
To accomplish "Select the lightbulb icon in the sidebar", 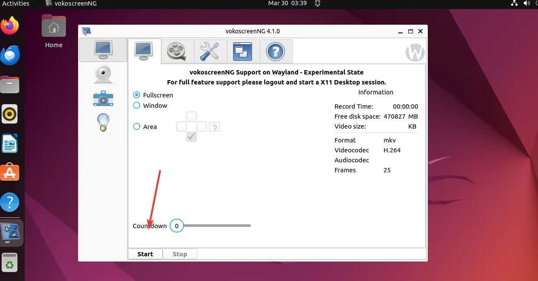I will click(103, 123).
